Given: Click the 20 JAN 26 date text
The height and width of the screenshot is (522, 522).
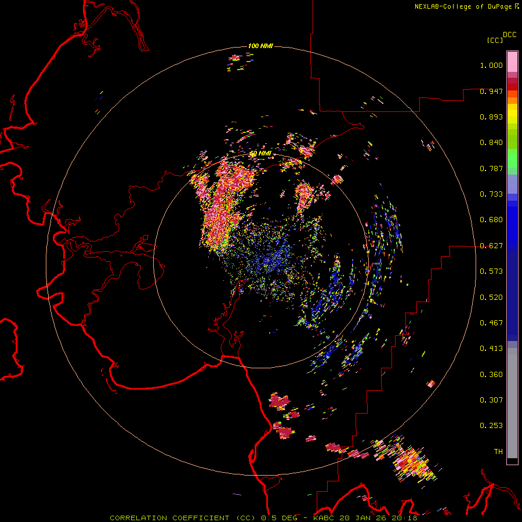Looking at the screenshot, I should point(363,518).
